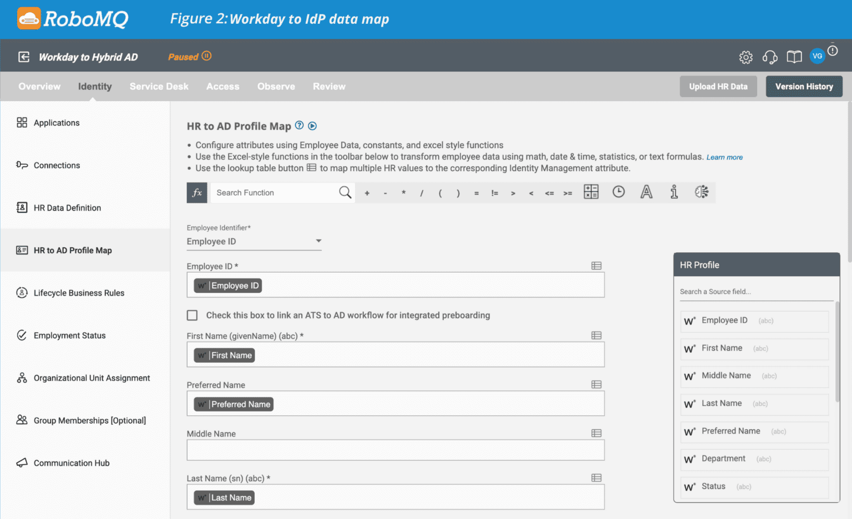Screen dimensions: 852x519
Task: Open the AI assistant icon in toolbar
Action: (701, 192)
